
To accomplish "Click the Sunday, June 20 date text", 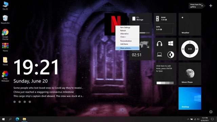I will pyautogui.click(x=31, y=81).
